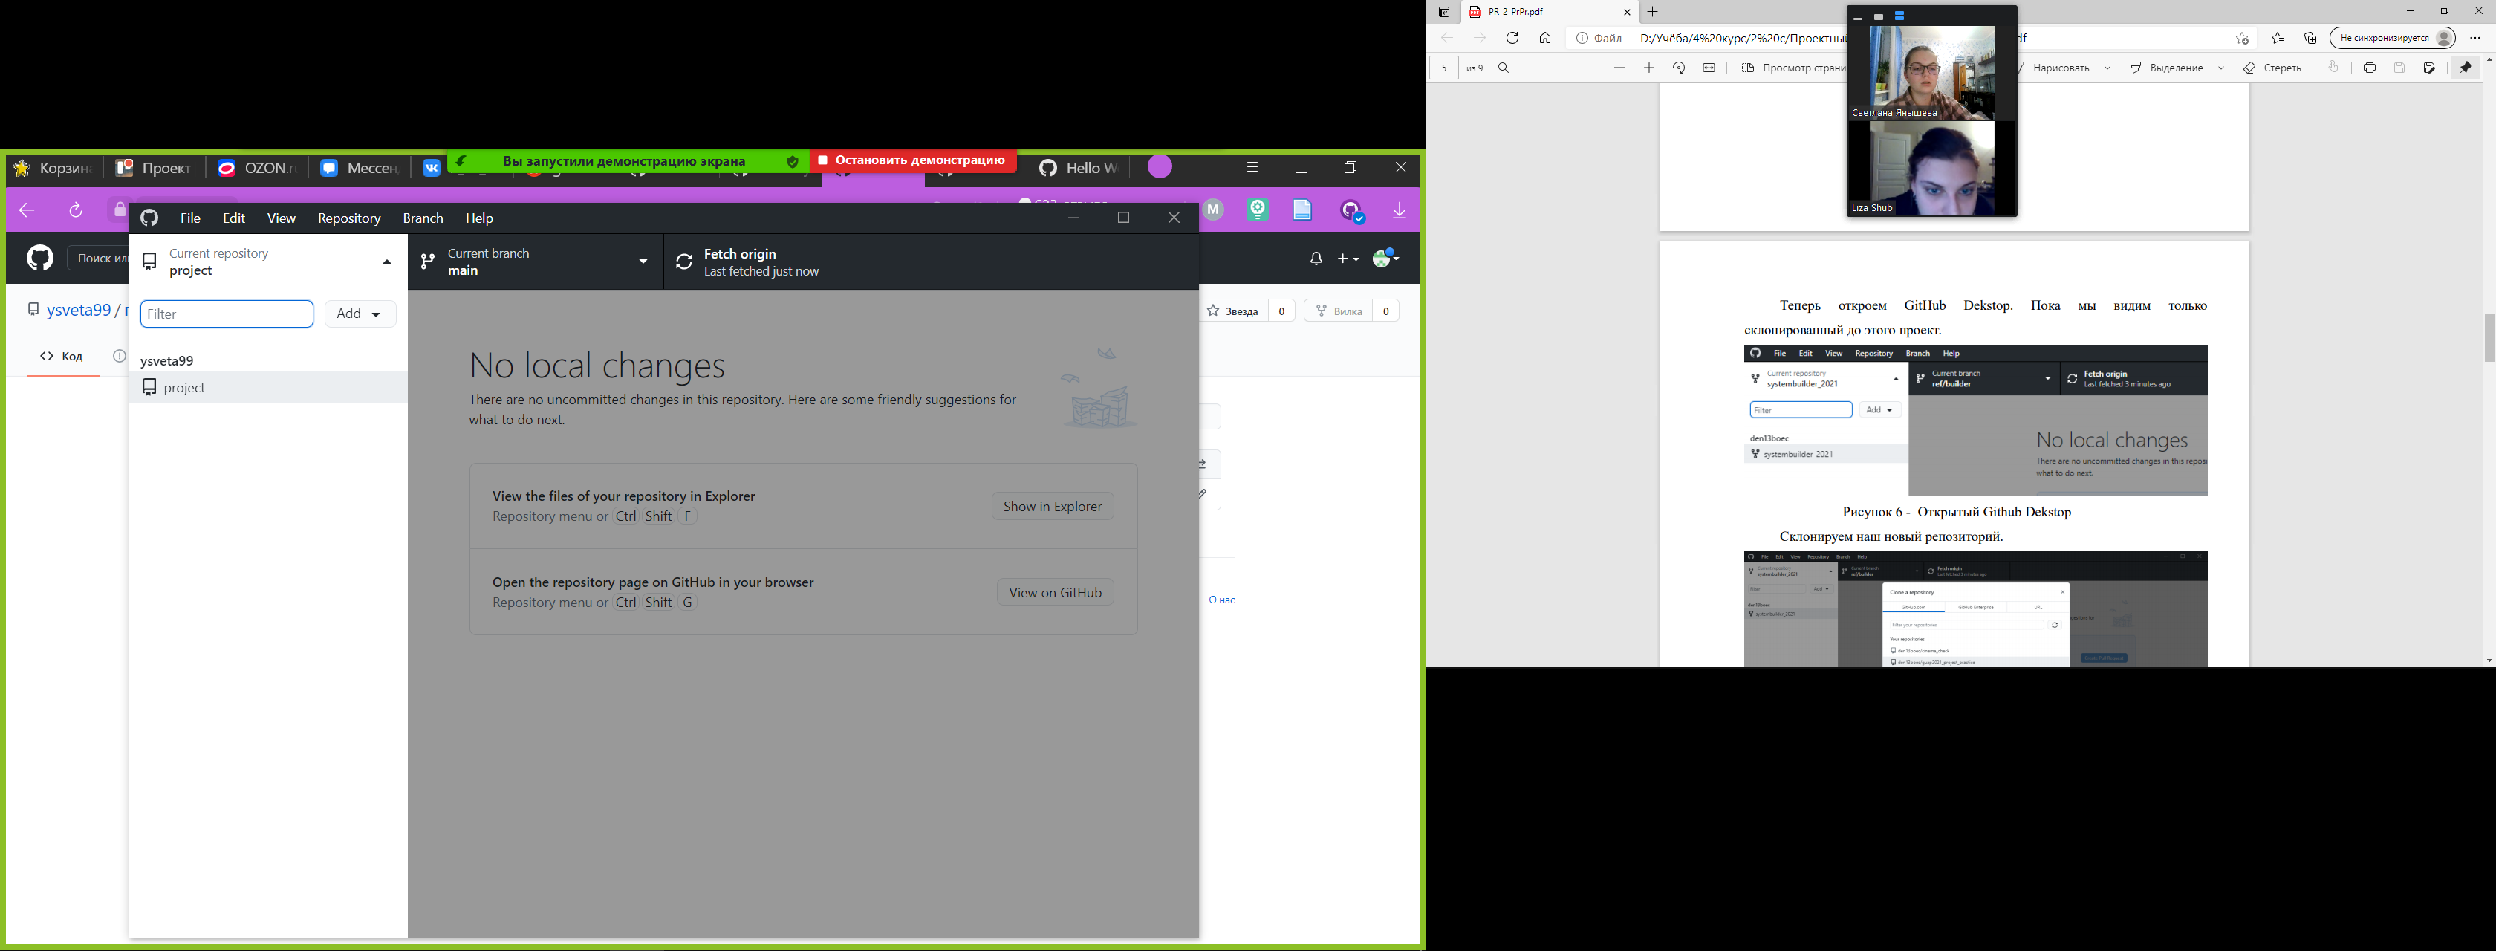Image resolution: width=2496 pixels, height=951 pixels.
Task: Switch to the OZON.ru browser tab
Action: coord(257,168)
